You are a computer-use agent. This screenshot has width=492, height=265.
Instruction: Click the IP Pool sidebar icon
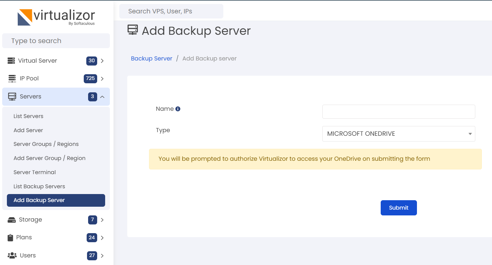tap(12, 79)
